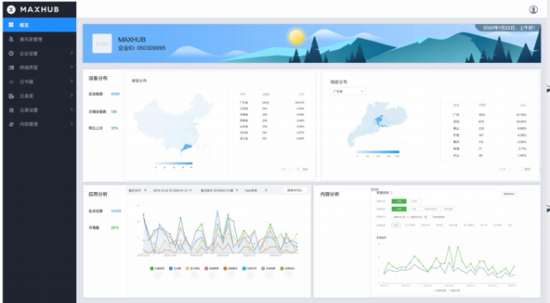Viewport: 550px width, 303px height.
Task: Click the 内容分析 panel heading
Action: (330, 195)
